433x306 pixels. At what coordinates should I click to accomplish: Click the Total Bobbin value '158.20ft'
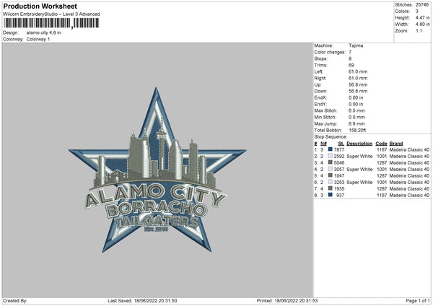pyautogui.click(x=357, y=130)
